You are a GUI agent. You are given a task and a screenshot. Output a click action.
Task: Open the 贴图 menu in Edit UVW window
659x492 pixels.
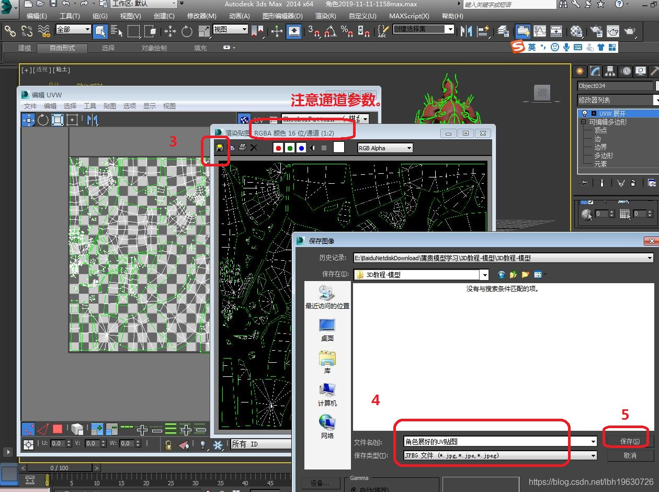(x=109, y=106)
